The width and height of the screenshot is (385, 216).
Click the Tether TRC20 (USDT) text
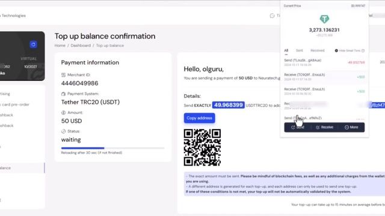[x=90, y=102]
